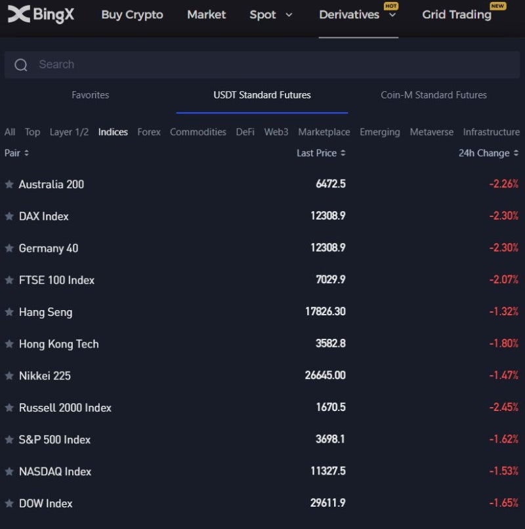Favorite Australia 200 with star icon
The height and width of the screenshot is (529, 525).
tap(9, 184)
